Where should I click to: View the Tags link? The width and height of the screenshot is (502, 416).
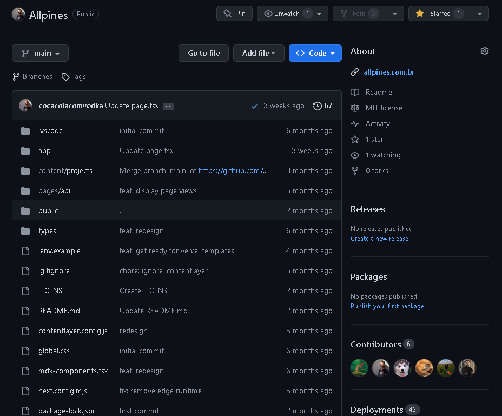click(x=74, y=76)
